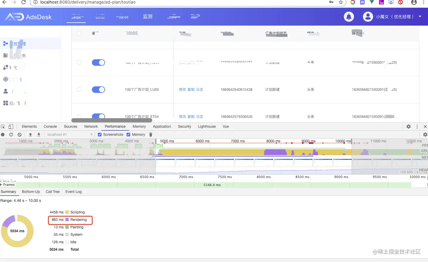Open the Vue devtools tab
The width and height of the screenshot is (428, 262).
(226, 127)
